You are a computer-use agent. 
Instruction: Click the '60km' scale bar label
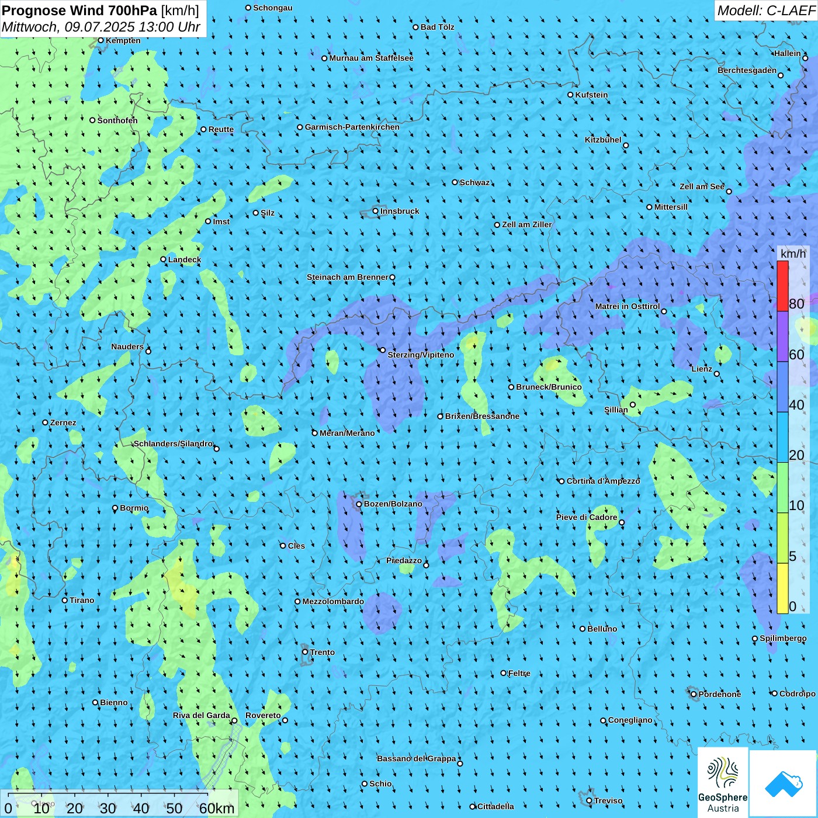point(217,808)
